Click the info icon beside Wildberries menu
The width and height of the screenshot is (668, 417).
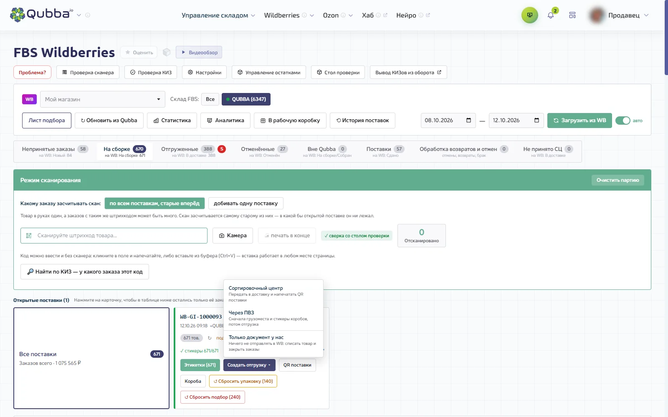tap(304, 15)
